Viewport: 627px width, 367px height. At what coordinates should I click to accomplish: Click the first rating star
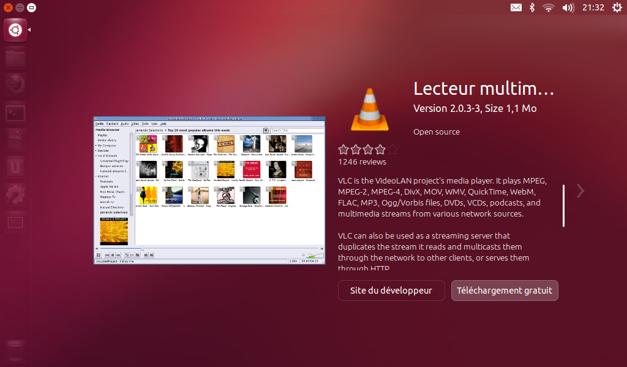coord(344,150)
